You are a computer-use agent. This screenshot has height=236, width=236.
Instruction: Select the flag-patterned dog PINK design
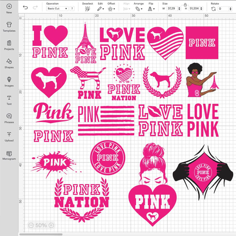tap(88, 83)
